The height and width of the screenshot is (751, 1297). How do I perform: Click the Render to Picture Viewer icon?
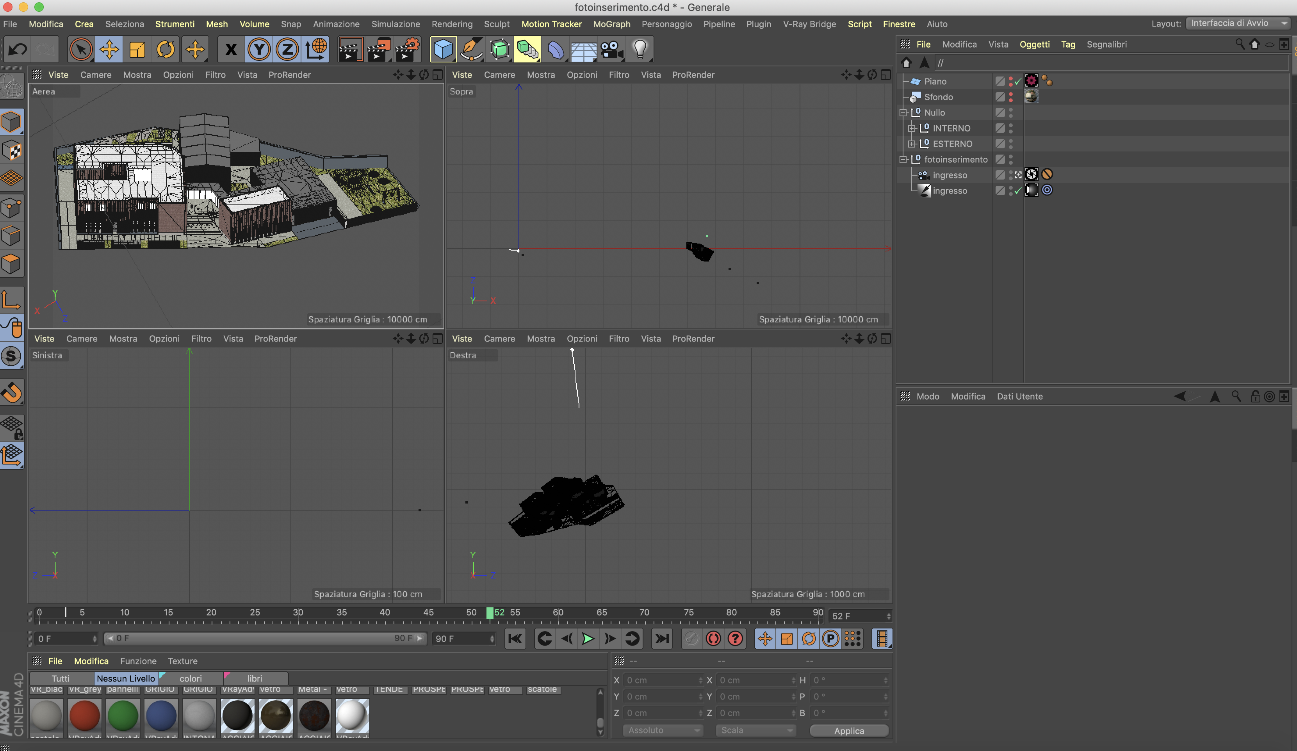click(x=379, y=50)
